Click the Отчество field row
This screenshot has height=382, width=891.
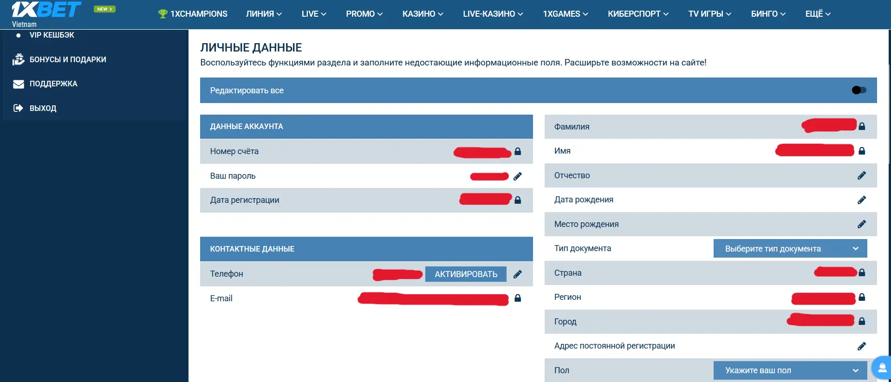coord(710,175)
